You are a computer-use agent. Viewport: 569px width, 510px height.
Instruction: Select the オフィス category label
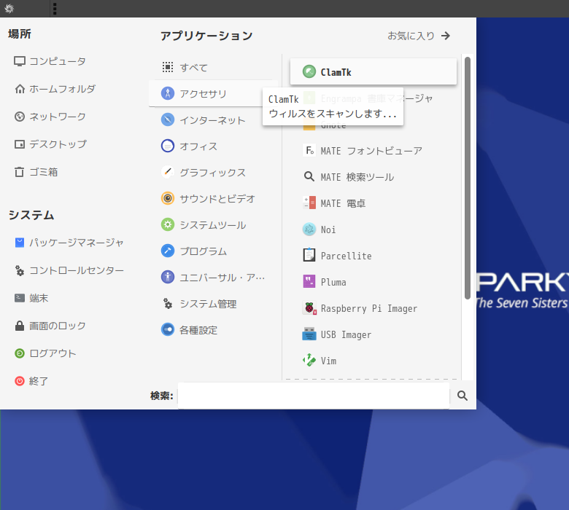(x=198, y=146)
